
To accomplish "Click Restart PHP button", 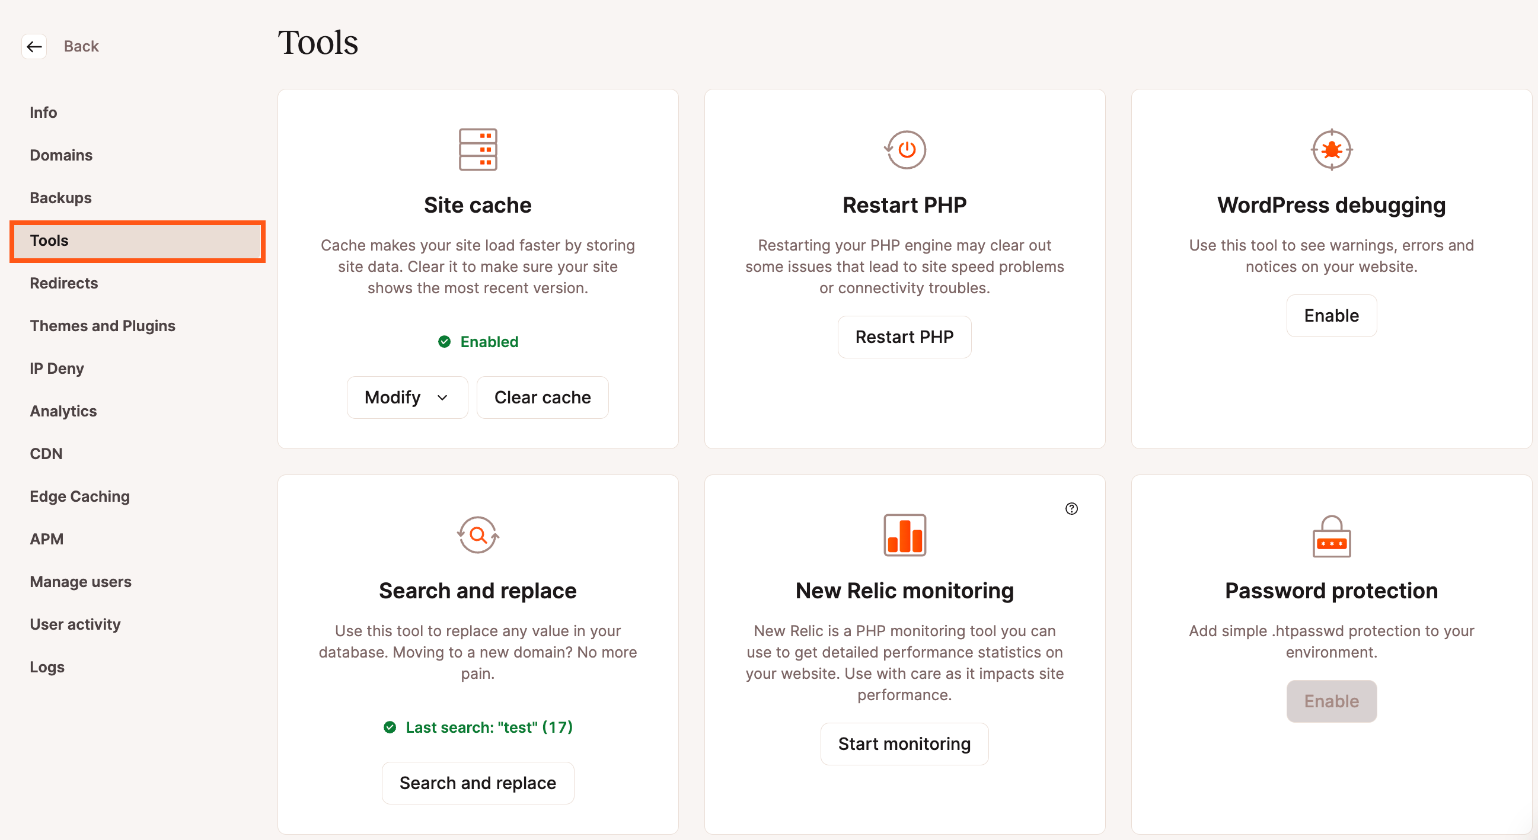I will coord(904,336).
